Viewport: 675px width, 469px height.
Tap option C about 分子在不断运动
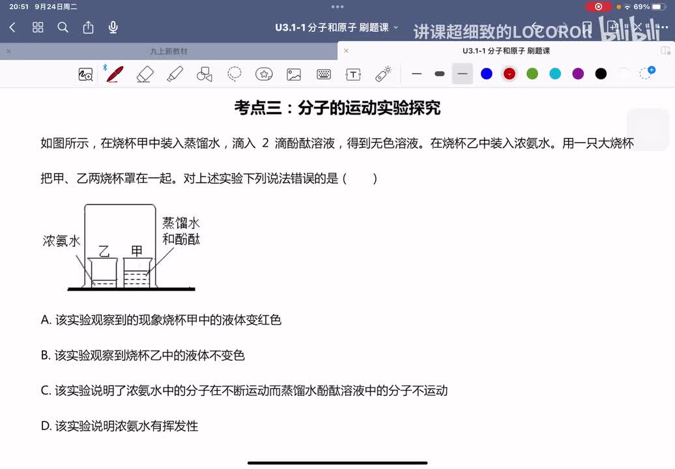tap(244, 391)
